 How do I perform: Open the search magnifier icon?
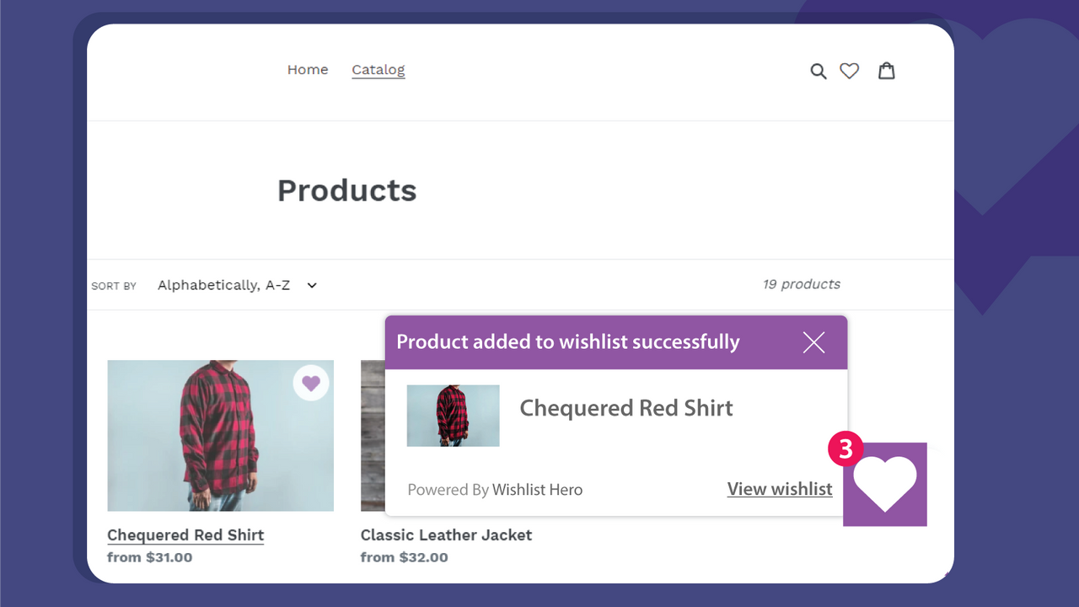(818, 72)
